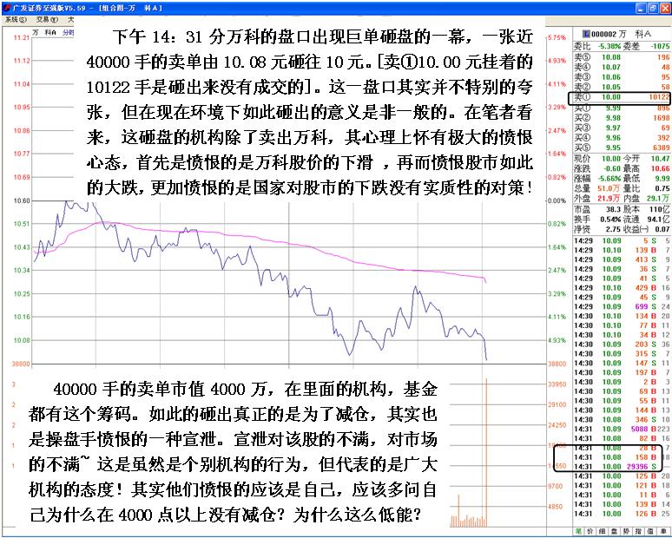Image resolution: width=672 pixels, height=538 pixels.
Task: Click the 市盈 38.3 value
Action: pos(614,209)
